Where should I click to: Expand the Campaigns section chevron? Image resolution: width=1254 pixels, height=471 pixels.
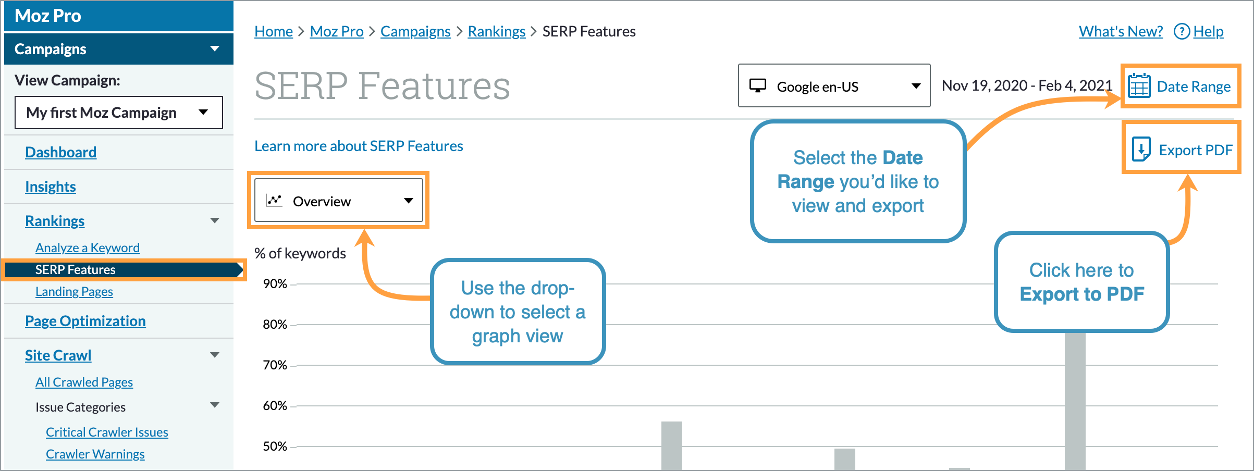coord(215,48)
